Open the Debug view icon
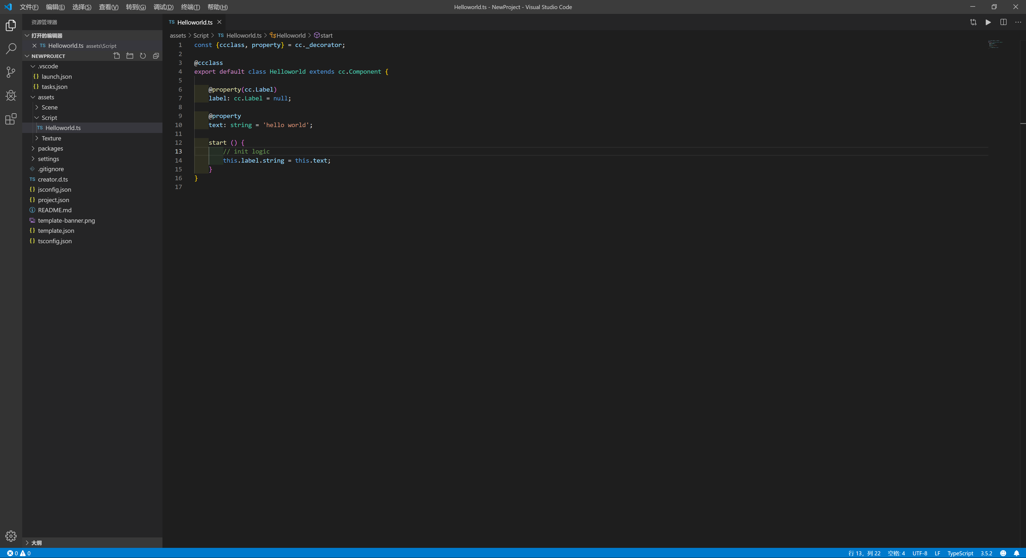 tap(11, 96)
